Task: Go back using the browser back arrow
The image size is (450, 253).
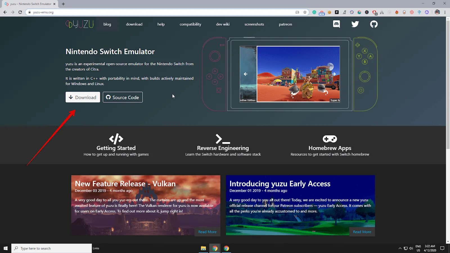Action: click(x=5, y=12)
